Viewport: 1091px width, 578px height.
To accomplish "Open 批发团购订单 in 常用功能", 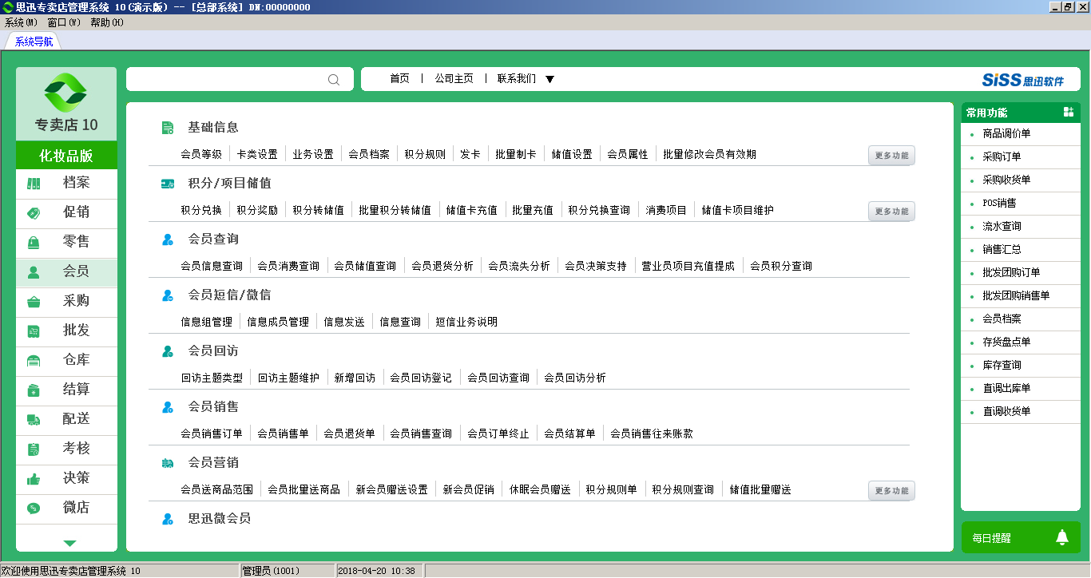I will 1011,273.
